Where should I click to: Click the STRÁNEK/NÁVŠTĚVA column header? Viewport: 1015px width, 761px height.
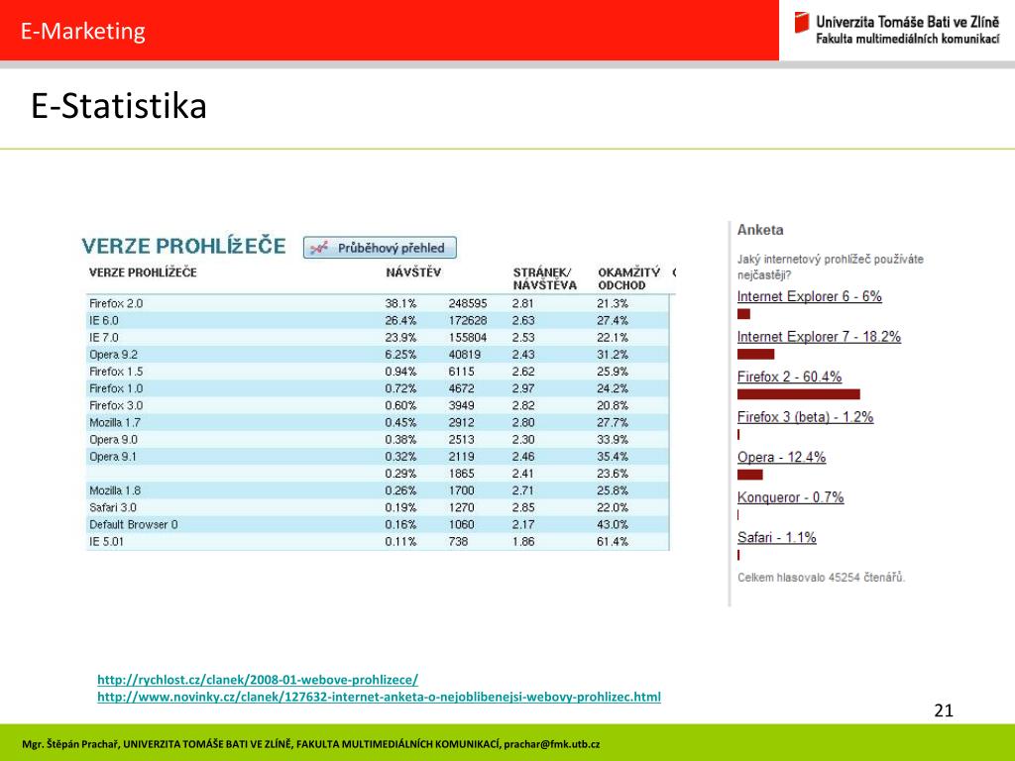point(544,278)
